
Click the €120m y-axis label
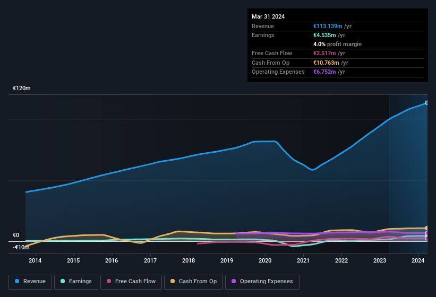tap(22, 88)
